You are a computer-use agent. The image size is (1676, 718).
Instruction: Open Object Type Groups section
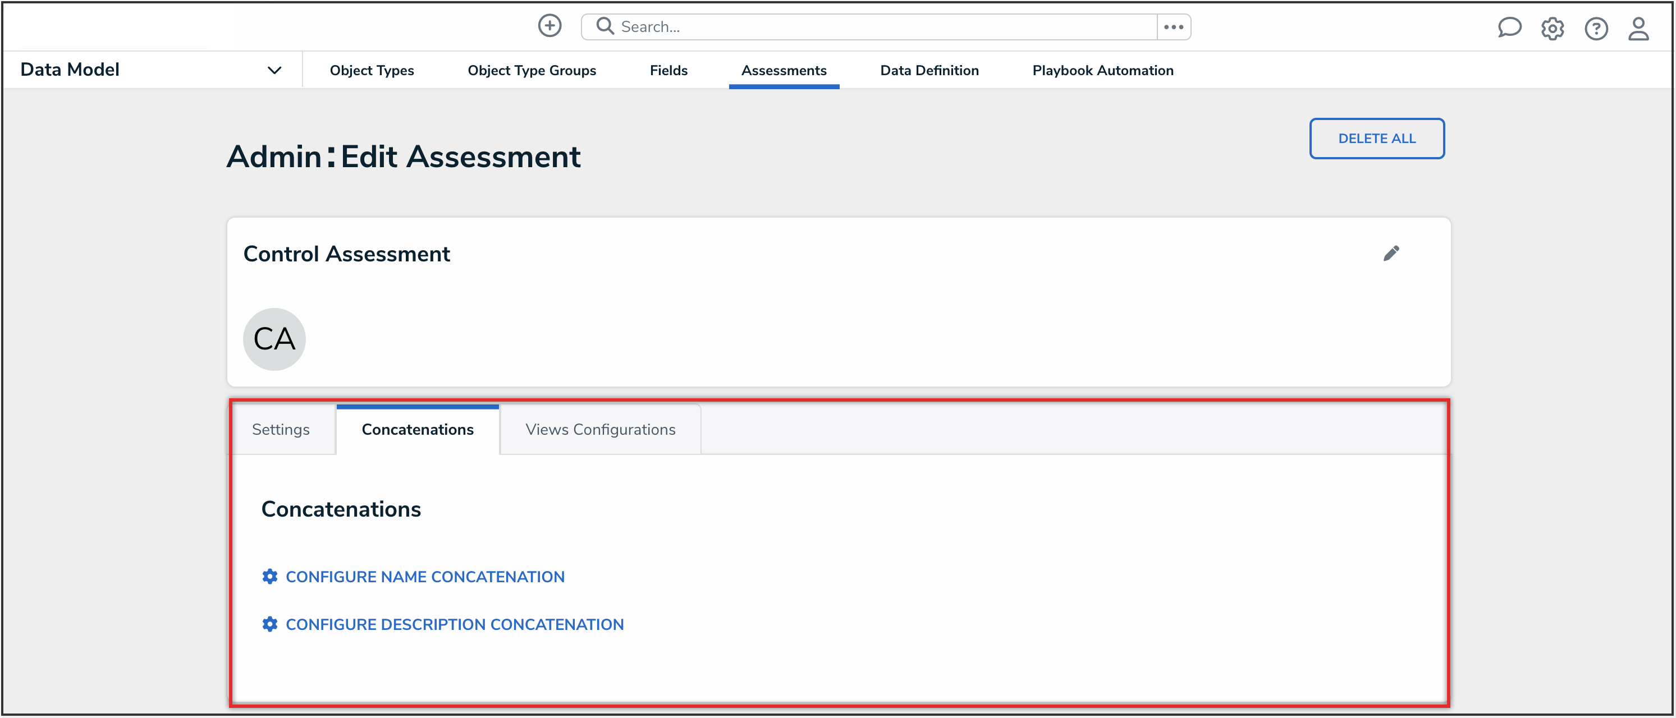tap(531, 70)
